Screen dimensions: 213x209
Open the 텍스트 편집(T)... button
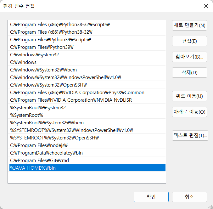[190, 135]
